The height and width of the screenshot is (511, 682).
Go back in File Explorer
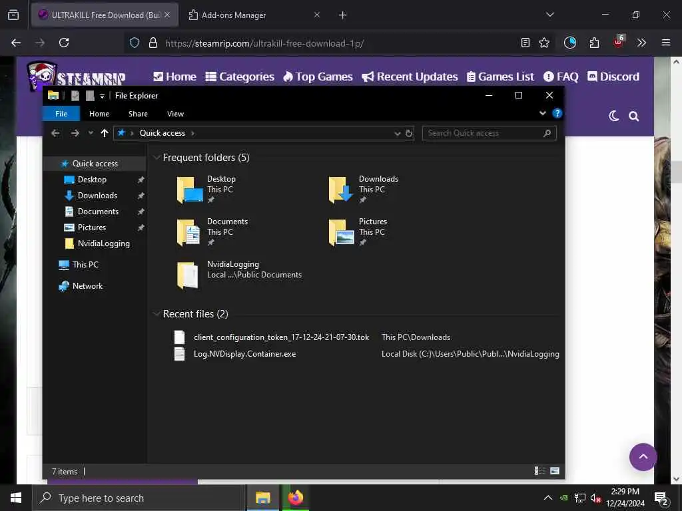coord(56,133)
